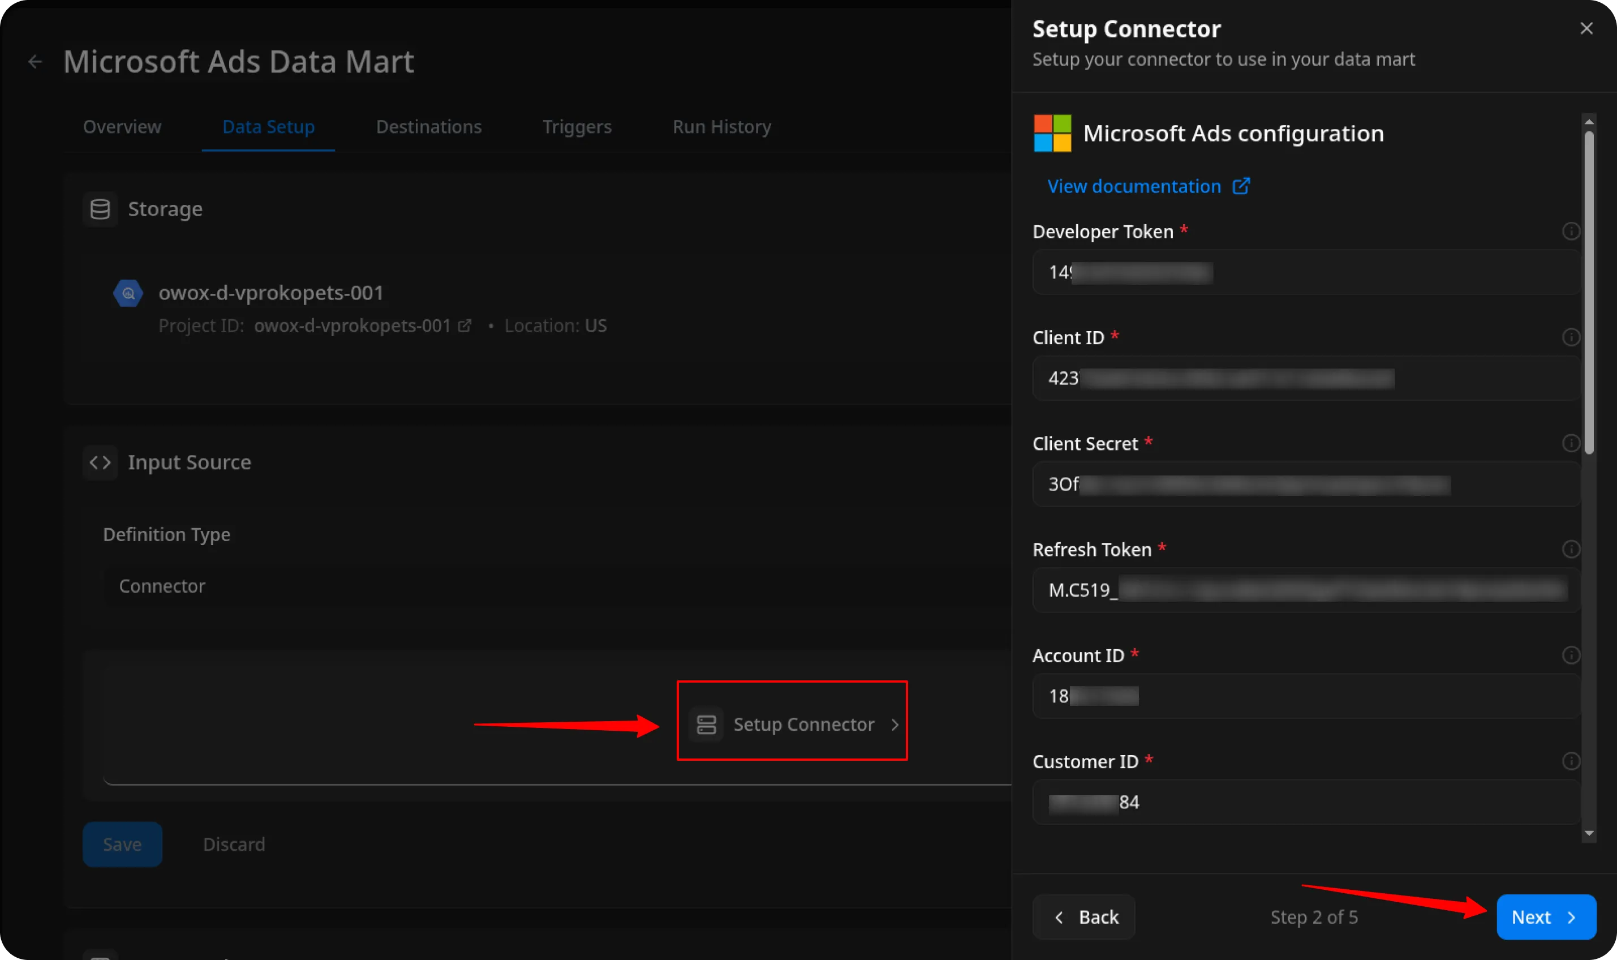
Task: Click the Account ID info icon
Action: (x=1570, y=655)
